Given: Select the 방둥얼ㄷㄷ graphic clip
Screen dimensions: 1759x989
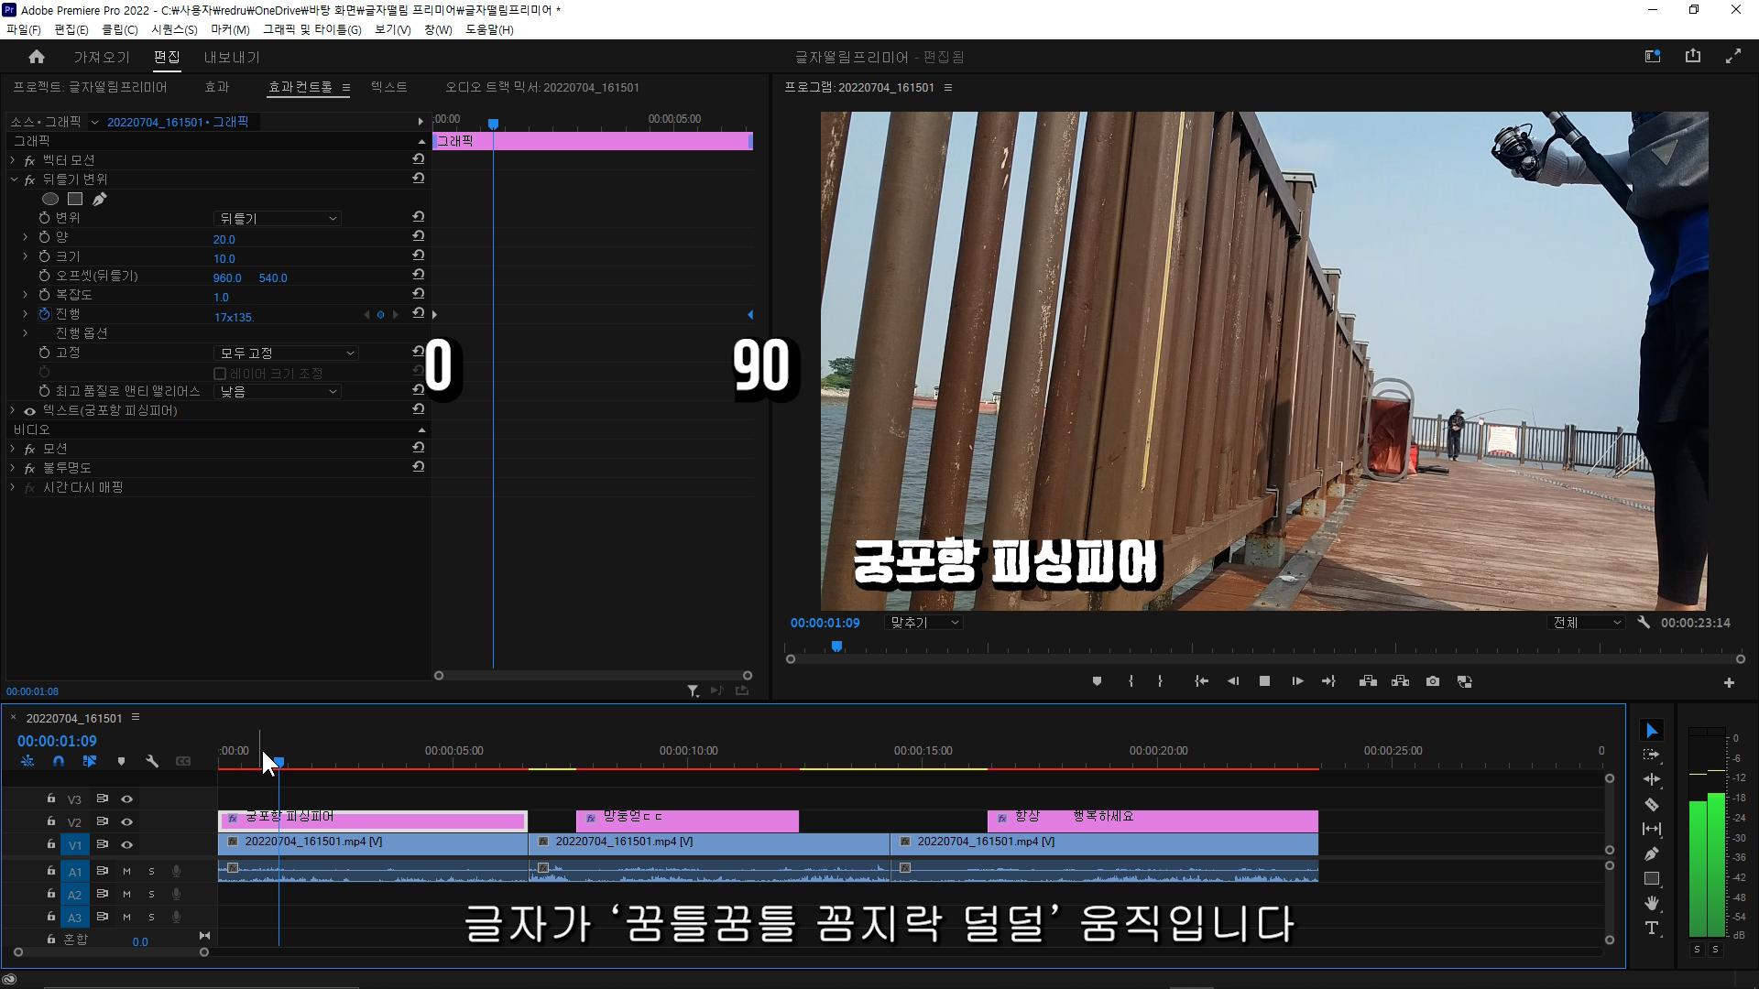Looking at the screenshot, I should (x=696, y=821).
